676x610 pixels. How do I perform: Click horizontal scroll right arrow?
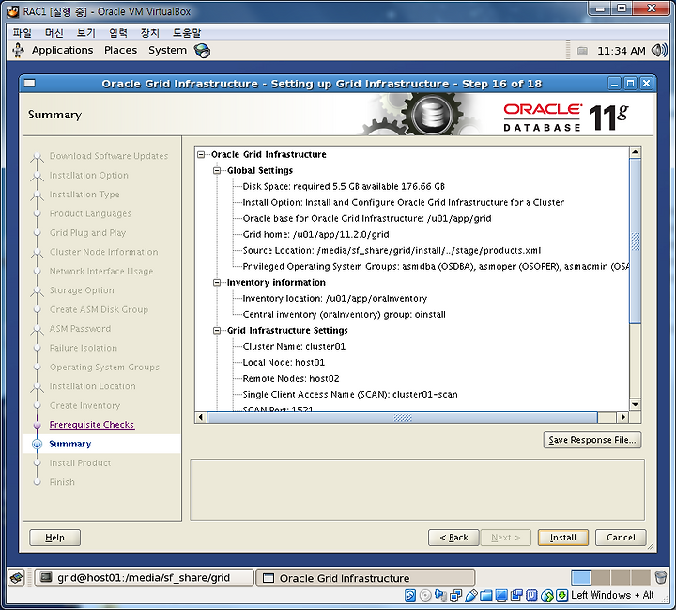[622, 417]
